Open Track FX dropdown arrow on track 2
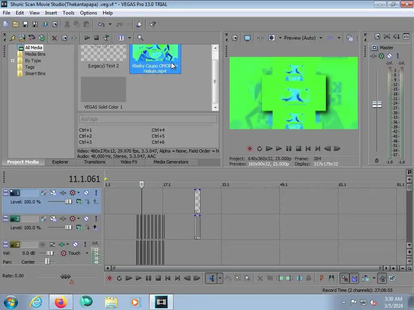414x310 pixels. (78, 218)
